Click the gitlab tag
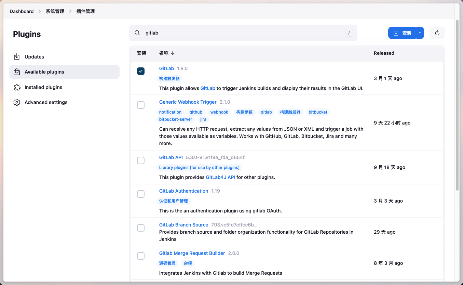Viewport: 463px width, 285px height. point(266,112)
